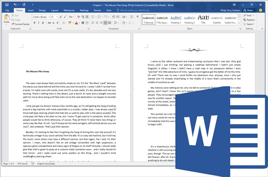Toggle Show/Hide paragraph marks
Viewport: 268px width, 177px height.
(137, 17)
